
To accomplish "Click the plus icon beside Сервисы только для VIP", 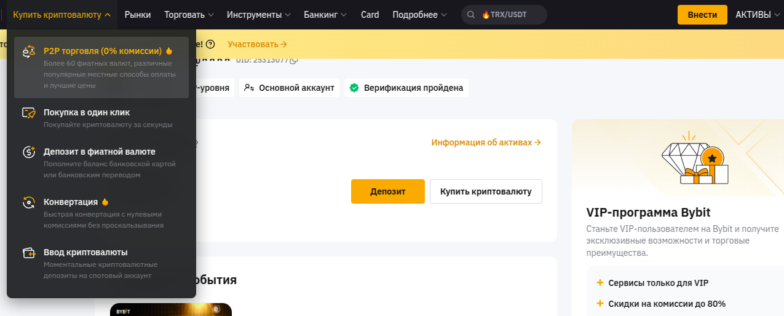I will click(600, 283).
